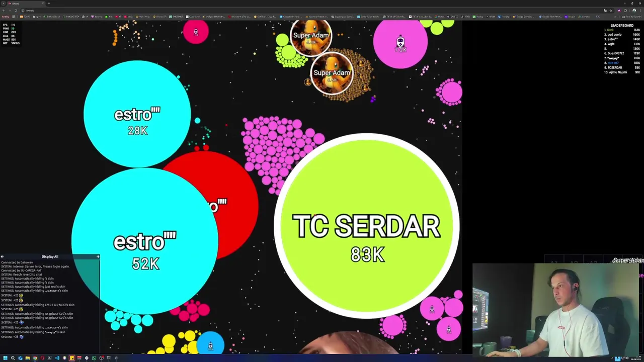Show more bookmarks overflow chevron
This screenshot has width=644, height=362.
coord(615,17)
